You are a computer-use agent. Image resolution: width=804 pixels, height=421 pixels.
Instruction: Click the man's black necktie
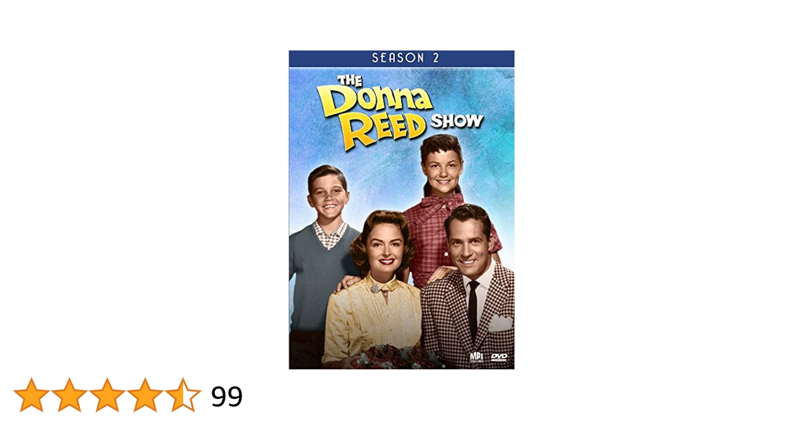point(474,309)
